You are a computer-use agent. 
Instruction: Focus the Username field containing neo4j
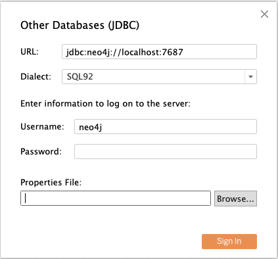(x=166, y=127)
